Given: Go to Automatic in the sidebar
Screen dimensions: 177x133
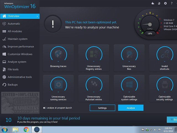Looking at the screenshot, I should 14,24.
